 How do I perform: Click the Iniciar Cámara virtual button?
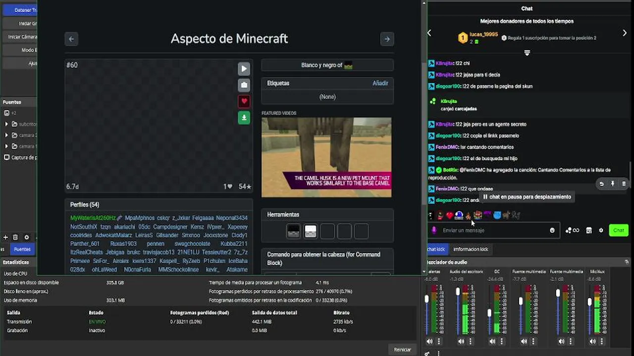20,37
